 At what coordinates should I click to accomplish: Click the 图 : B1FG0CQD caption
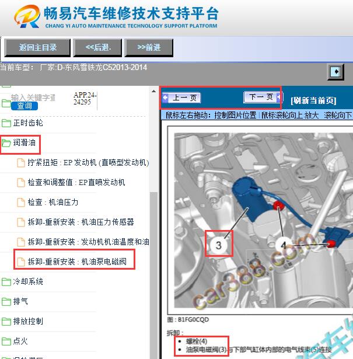(x=188, y=320)
